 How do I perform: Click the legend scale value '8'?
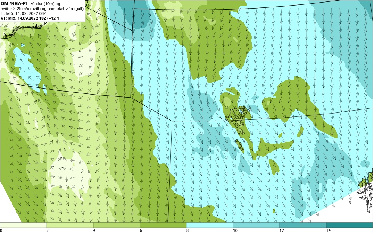pyautogui.click(x=188, y=230)
